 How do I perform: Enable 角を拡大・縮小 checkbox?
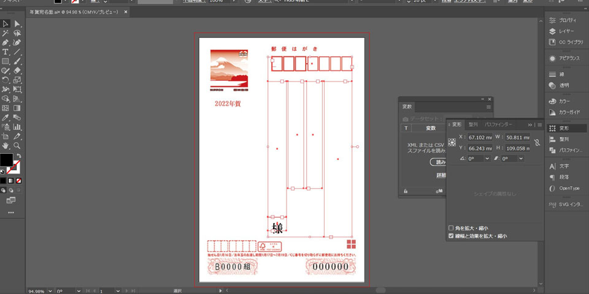pos(452,228)
